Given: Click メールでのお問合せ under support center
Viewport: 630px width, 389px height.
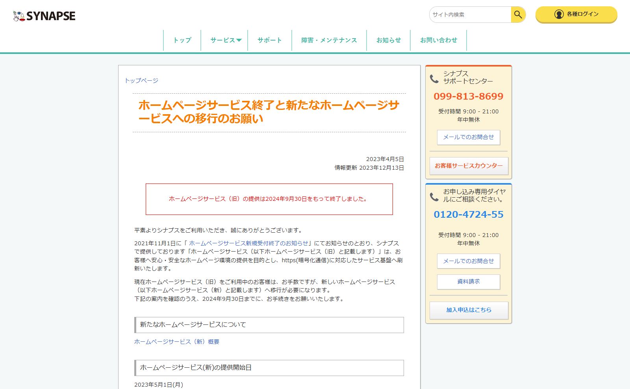Looking at the screenshot, I should [x=469, y=137].
